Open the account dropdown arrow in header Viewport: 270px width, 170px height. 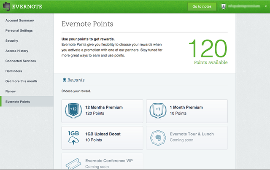click(266, 6)
